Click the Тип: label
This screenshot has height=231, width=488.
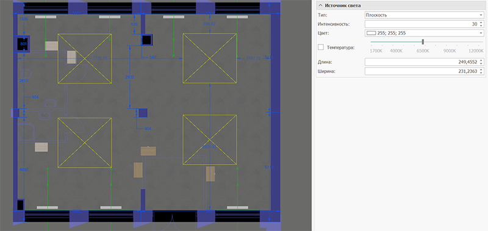(x=323, y=15)
